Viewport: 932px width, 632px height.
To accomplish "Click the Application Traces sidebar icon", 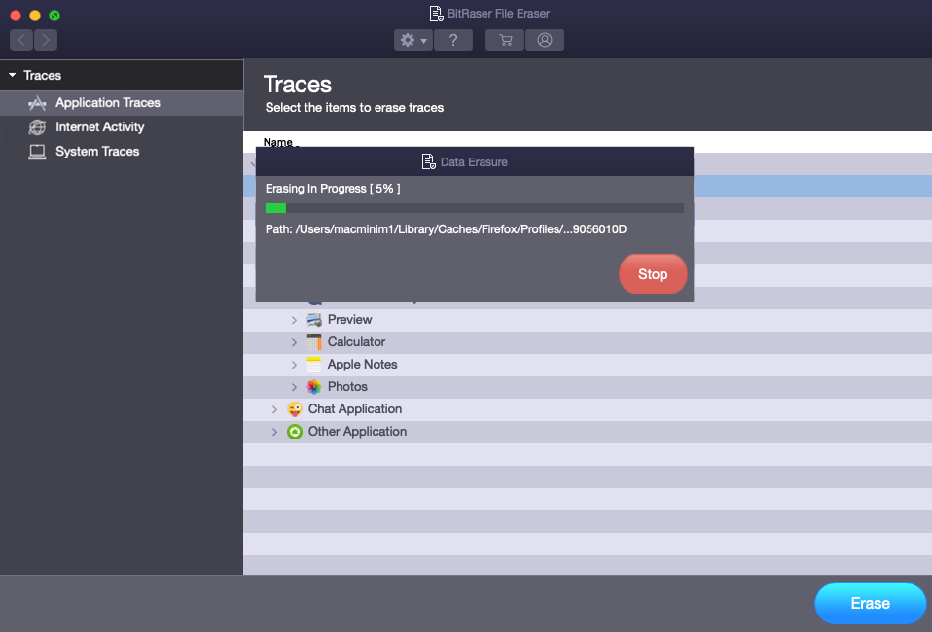I will click(x=37, y=103).
